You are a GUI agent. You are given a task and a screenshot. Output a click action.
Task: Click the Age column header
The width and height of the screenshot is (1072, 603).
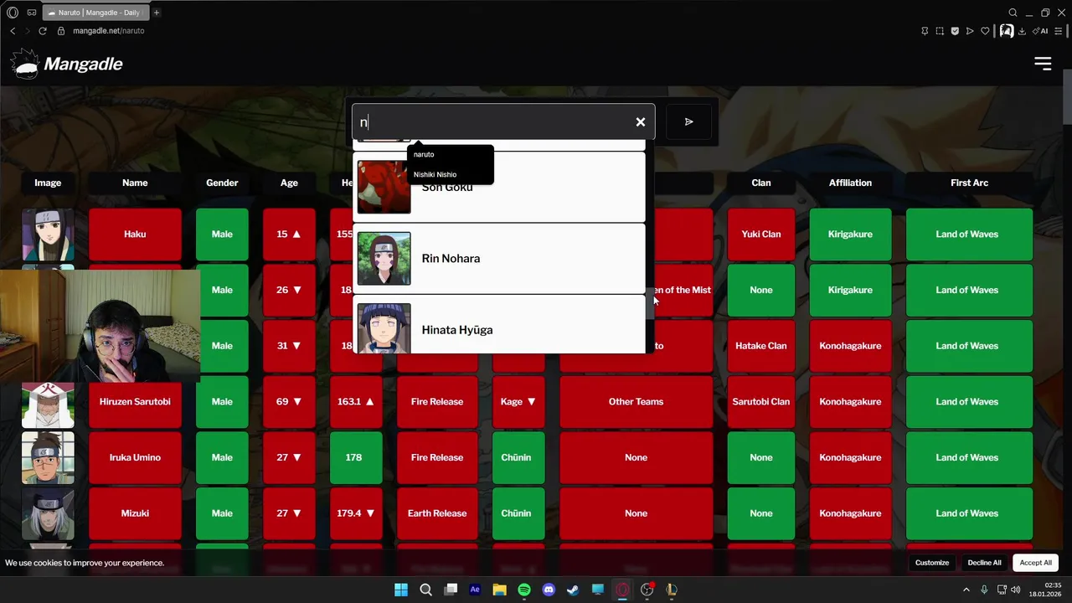pyautogui.click(x=289, y=183)
